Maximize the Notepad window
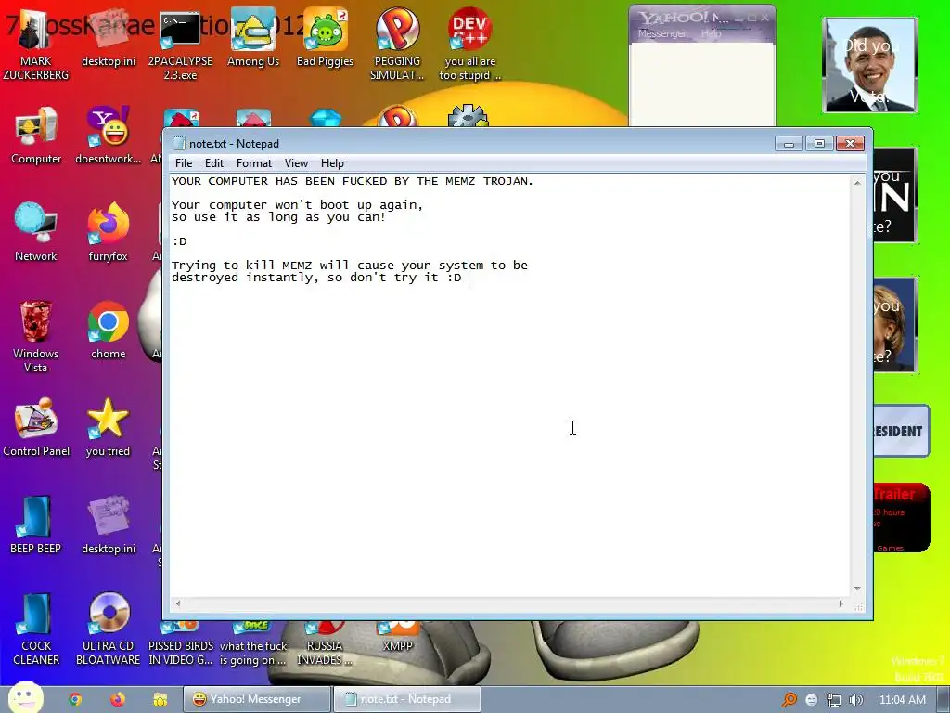950x713 pixels. (x=819, y=144)
